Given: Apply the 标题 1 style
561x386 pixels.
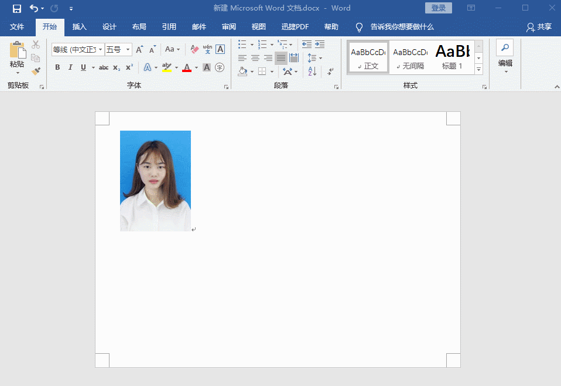Looking at the screenshot, I should click(x=453, y=57).
